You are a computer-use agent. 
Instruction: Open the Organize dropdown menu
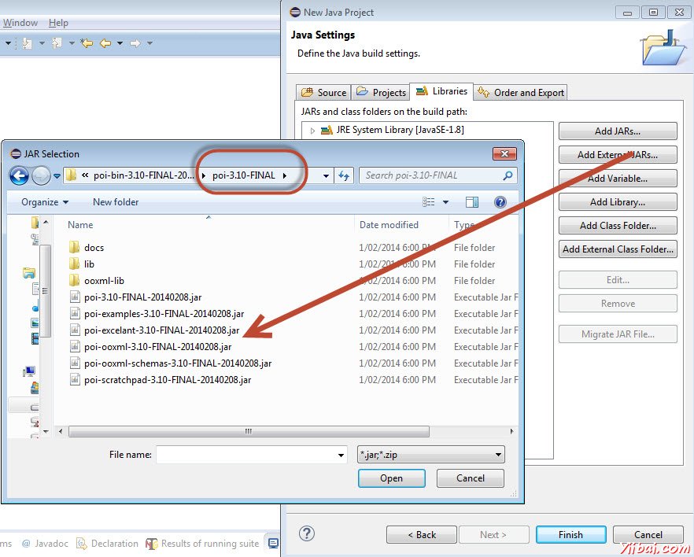click(x=43, y=201)
